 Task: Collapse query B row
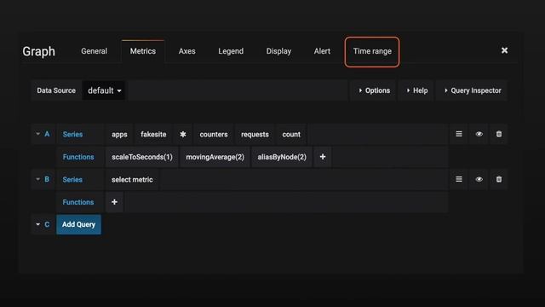[x=37, y=179]
